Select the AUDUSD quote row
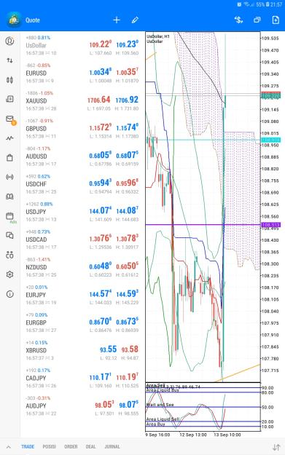 [82, 157]
